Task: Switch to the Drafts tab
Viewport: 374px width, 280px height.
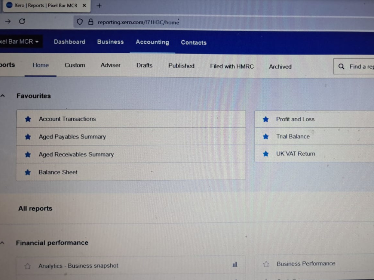Action: pyautogui.click(x=144, y=65)
